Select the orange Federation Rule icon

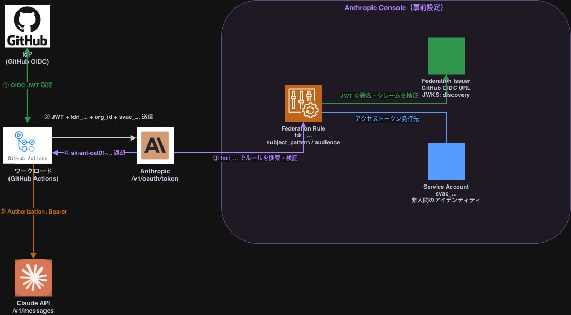(x=303, y=103)
